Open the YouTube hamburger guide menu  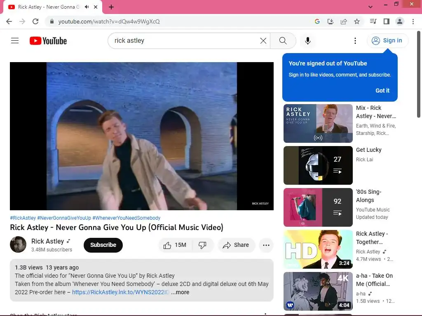click(15, 41)
